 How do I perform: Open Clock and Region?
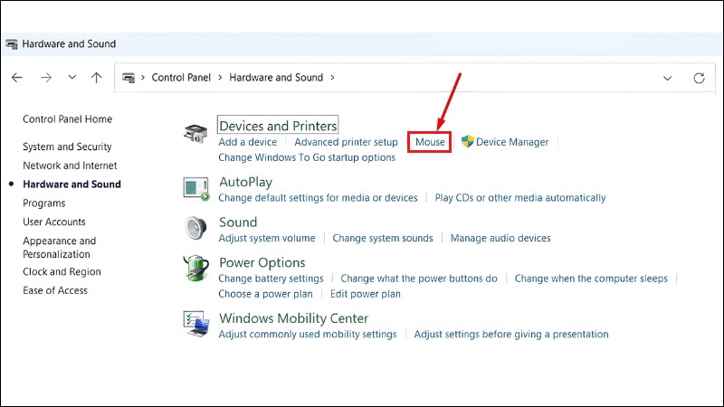[x=62, y=272]
